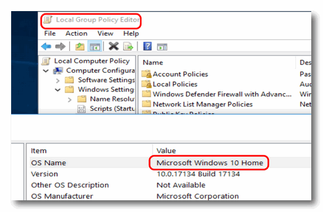Toggle Show/Hide Action Pane icon

point(162,47)
